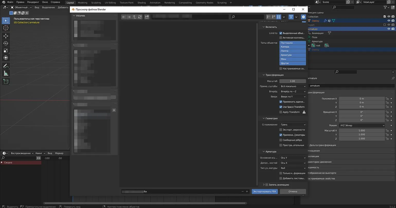Toggle the file filter funnel icon
Viewport: 396px width, 208px height.
click(x=291, y=17)
